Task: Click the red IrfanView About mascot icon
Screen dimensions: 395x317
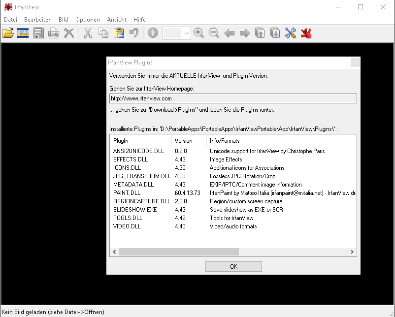Action: tap(306, 33)
